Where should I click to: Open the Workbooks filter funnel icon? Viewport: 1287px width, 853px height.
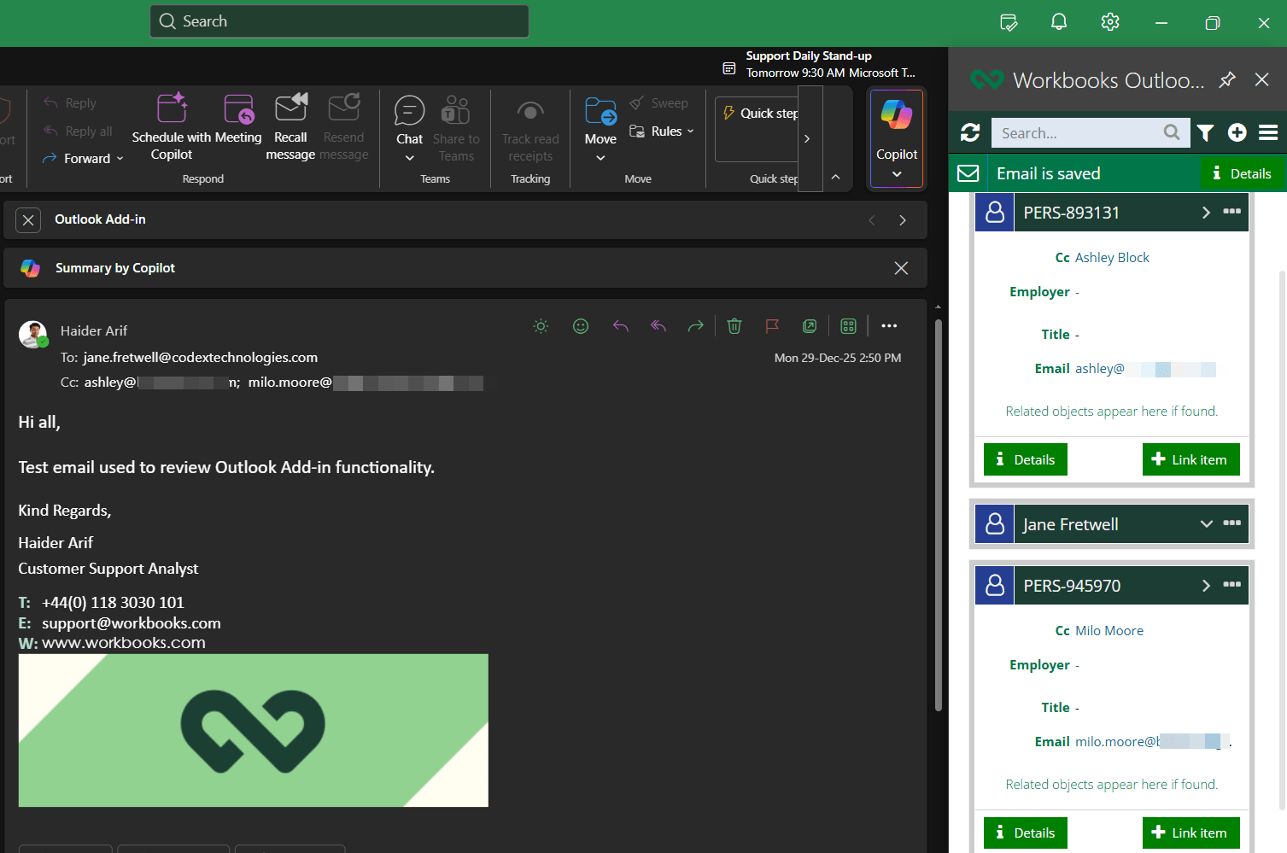pos(1205,132)
